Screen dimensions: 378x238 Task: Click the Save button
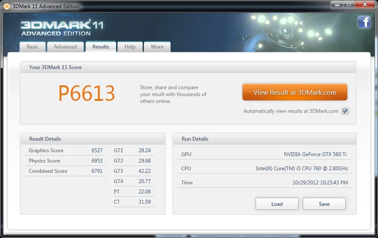coord(324,204)
